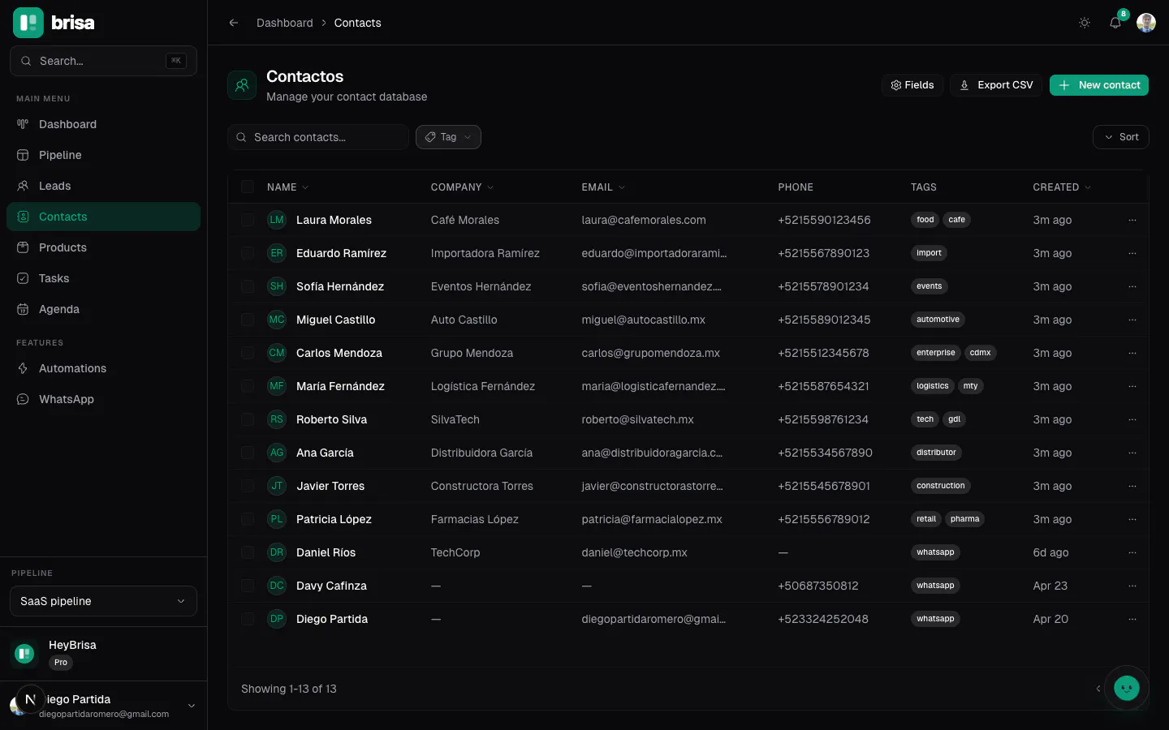Go to previous page of contacts
Viewport: 1169px width, 730px height.
(1098, 689)
